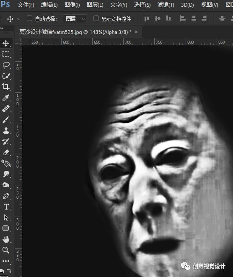Enable the 显示变换控件 checkbox
Image resolution: width=233 pixels, height=277 pixels.
(96, 18)
